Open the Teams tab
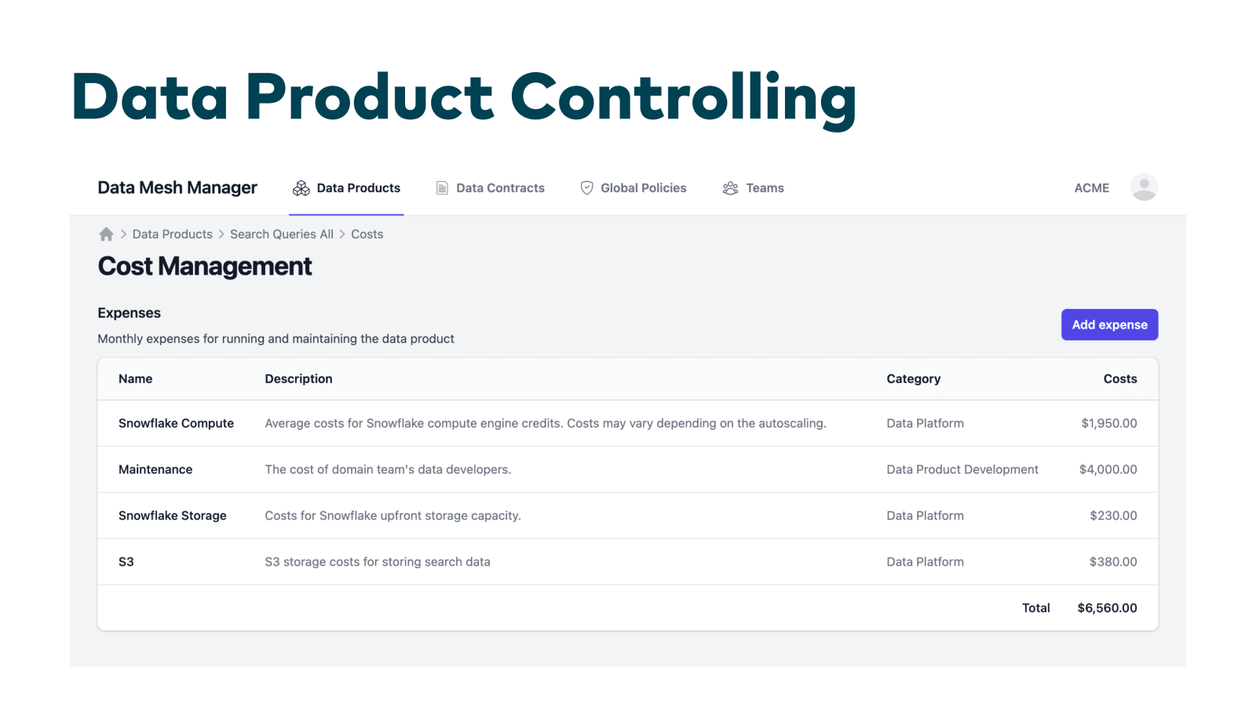 [765, 188]
